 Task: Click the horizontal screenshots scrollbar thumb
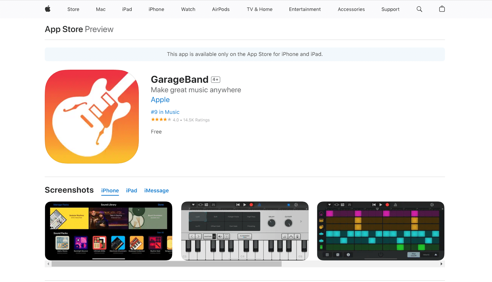pyautogui.click(x=167, y=264)
